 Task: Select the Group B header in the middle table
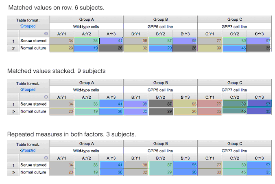coord(160,83)
